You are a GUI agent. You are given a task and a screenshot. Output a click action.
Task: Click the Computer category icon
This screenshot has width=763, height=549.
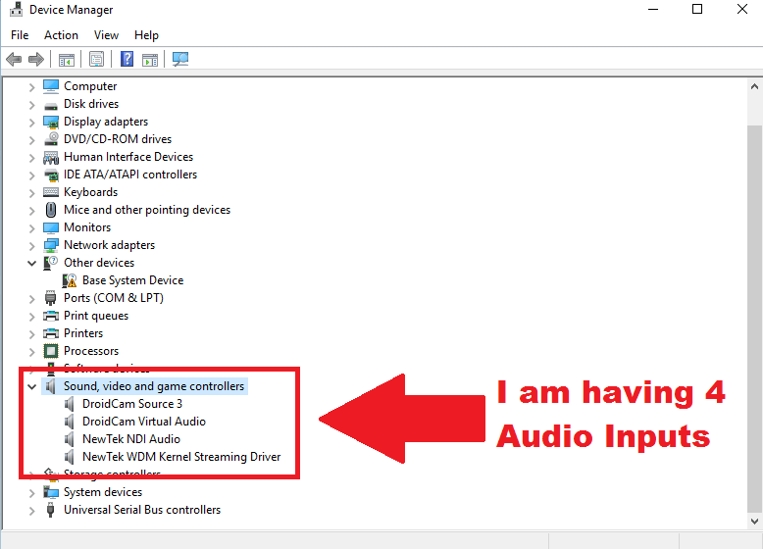pos(51,86)
